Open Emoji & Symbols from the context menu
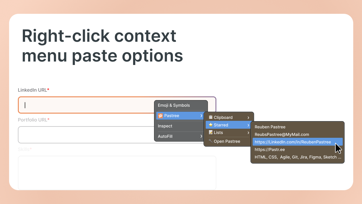Image resolution: width=362 pixels, height=204 pixels. point(174,105)
